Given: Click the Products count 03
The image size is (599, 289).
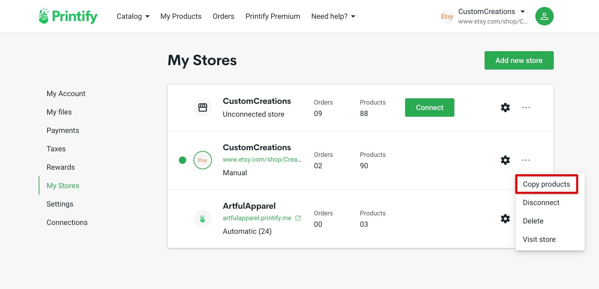Looking at the screenshot, I should point(364,224).
